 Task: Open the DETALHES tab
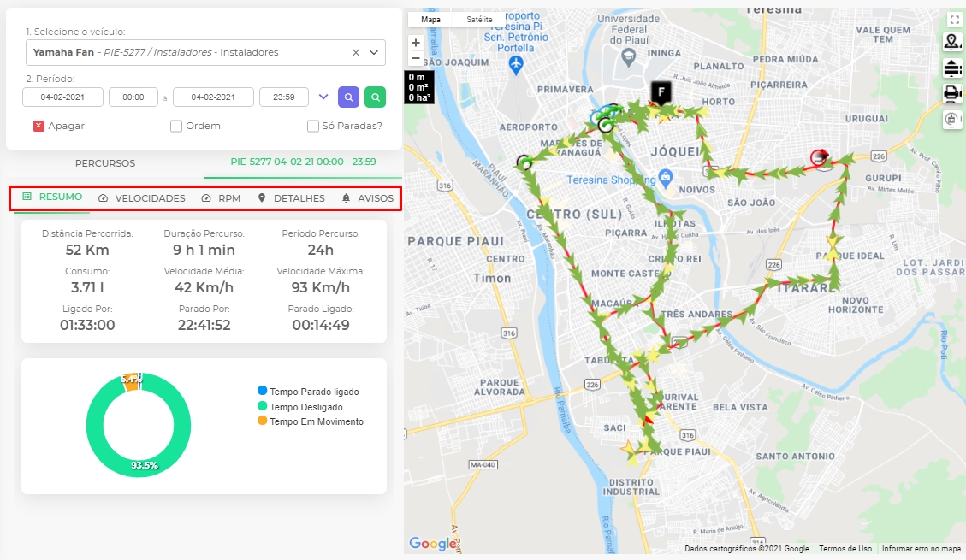click(x=291, y=198)
